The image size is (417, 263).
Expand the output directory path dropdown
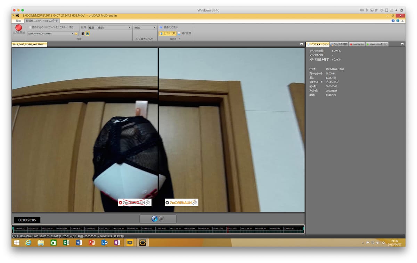(x=72, y=34)
